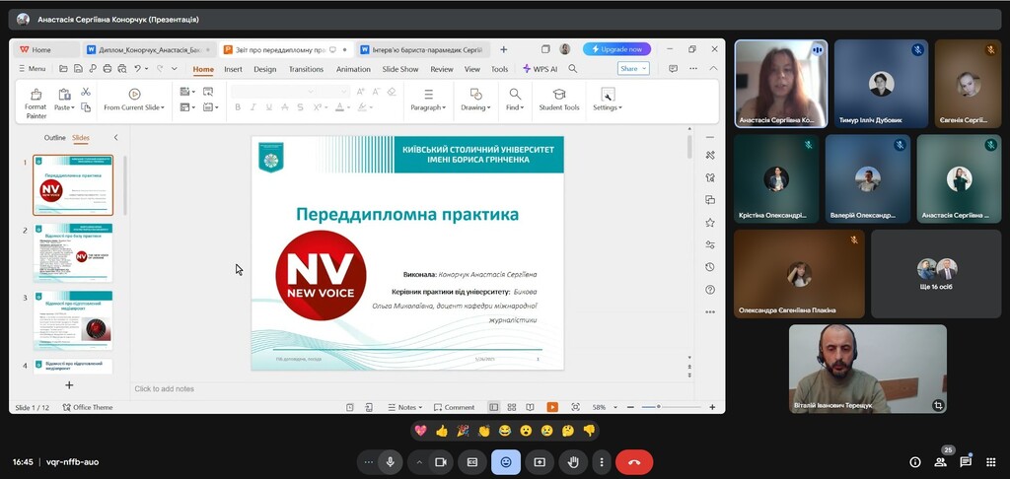Click the Format Painter tool
Screen dimensions: 1010x479
36,102
